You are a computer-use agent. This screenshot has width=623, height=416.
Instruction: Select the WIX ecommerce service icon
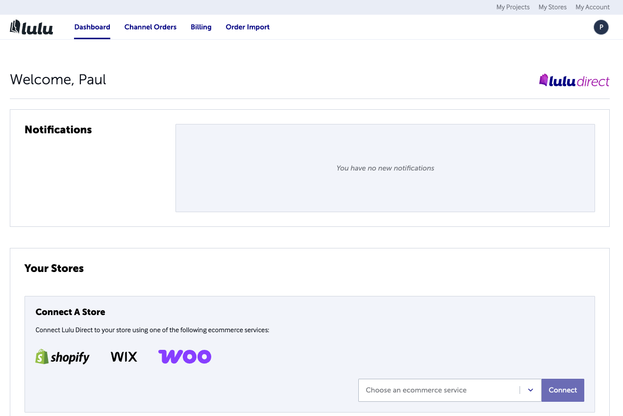[x=124, y=357]
